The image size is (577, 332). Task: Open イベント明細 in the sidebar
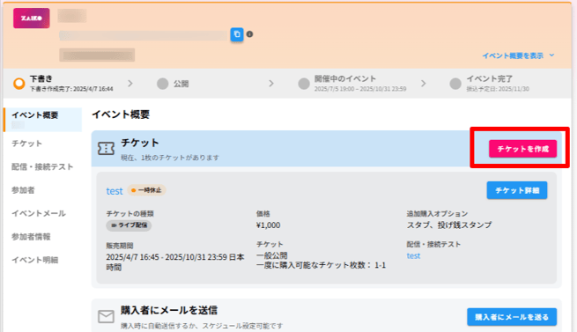click(x=34, y=260)
